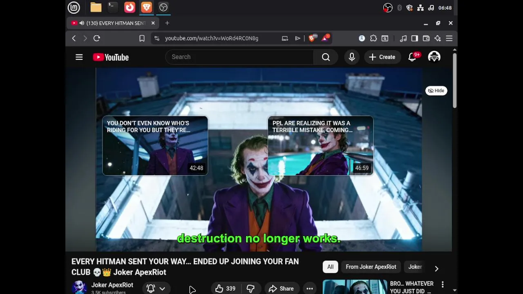
Task: Like the video with 339 likes
Action: (225, 289)
